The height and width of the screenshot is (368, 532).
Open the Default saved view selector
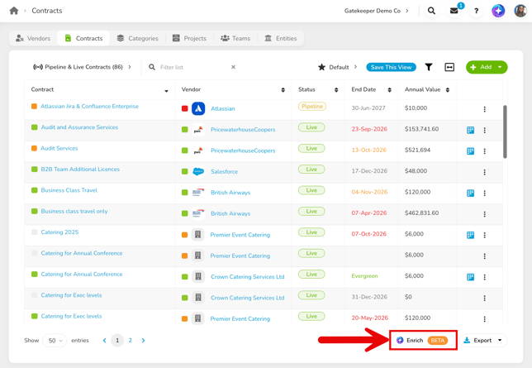[337, 67]
